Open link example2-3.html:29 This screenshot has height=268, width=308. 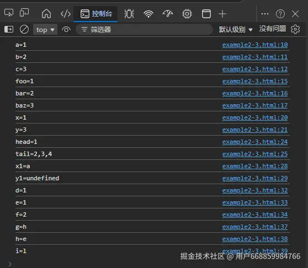tap(255, 178)
